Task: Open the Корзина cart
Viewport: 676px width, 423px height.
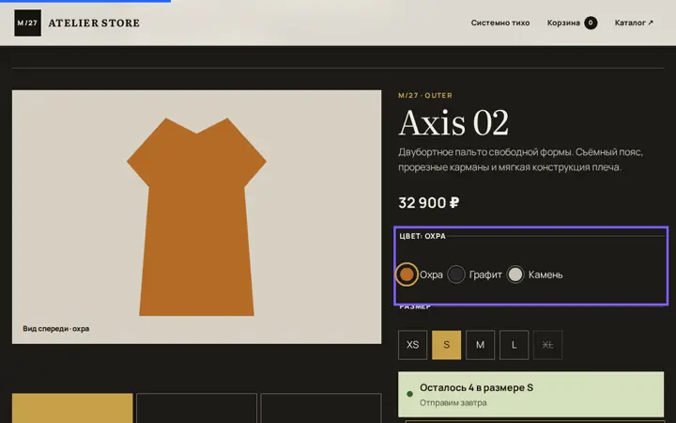Action: click(572, 23)
